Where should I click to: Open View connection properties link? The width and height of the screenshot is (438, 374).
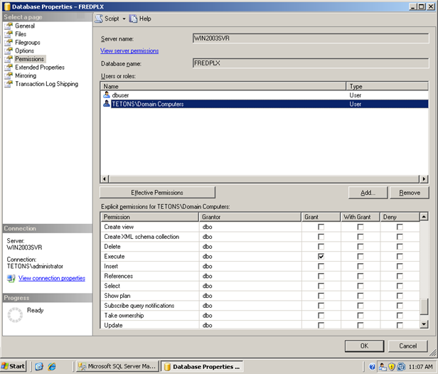point(52,278)
